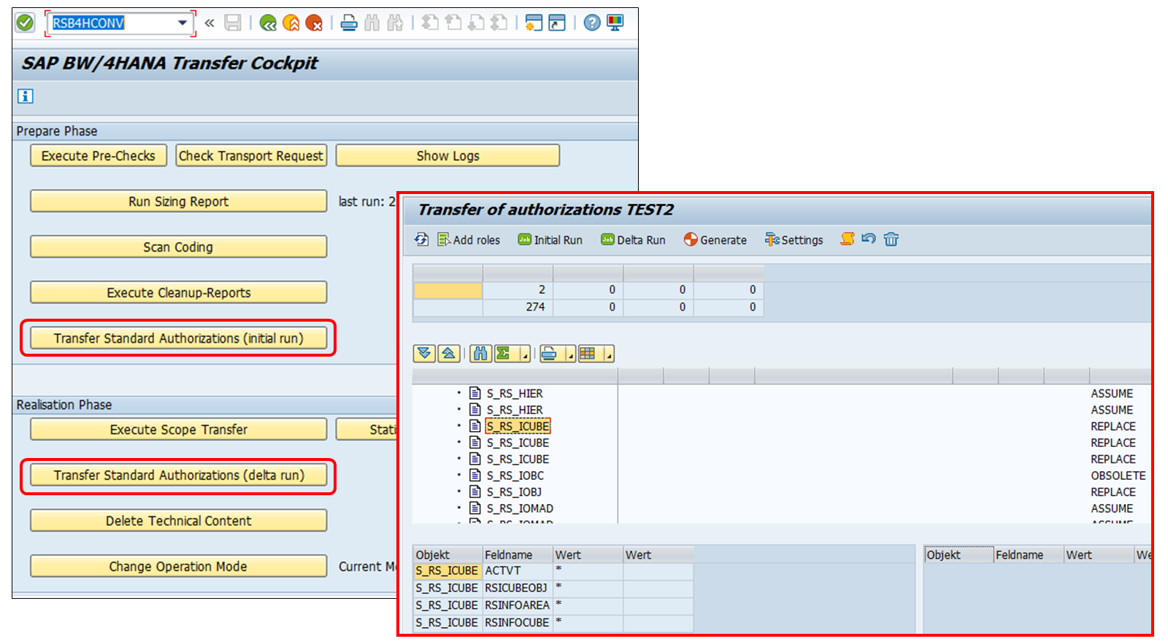Click the OBSOLETE status text

1118,476
